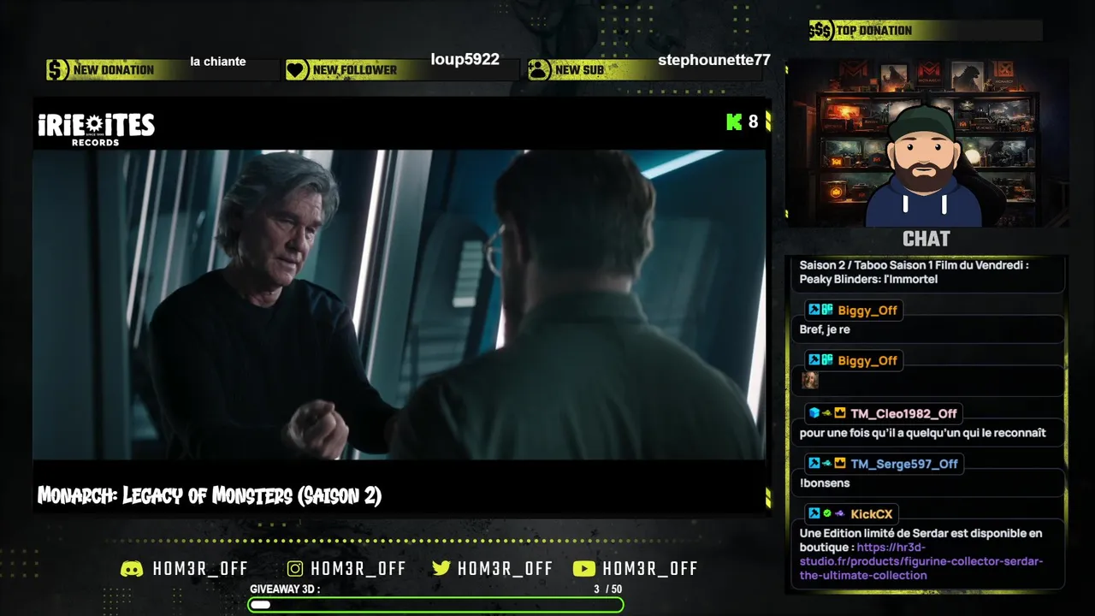Click HOM3R_OFF text next to YouTube icon
The image size is (1095, 616).
[650, 569]
